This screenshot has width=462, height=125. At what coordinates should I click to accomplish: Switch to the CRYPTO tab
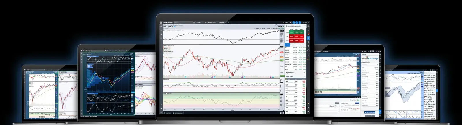[x=303, y=45]
